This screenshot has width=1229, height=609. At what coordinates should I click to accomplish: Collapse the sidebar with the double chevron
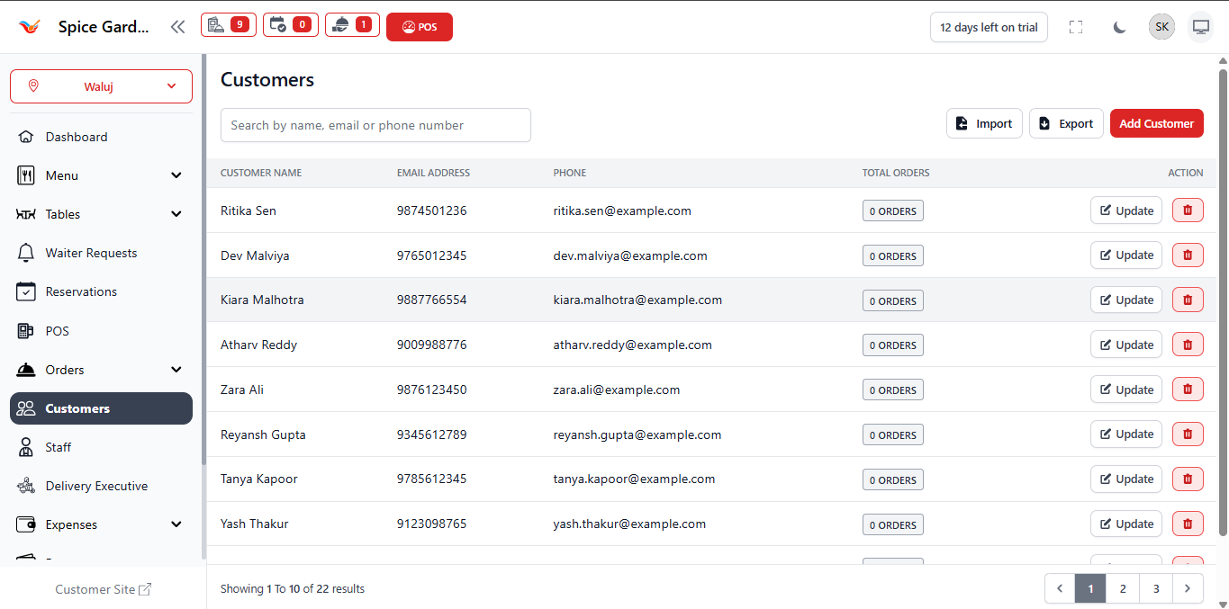click(x=177, y=26)
